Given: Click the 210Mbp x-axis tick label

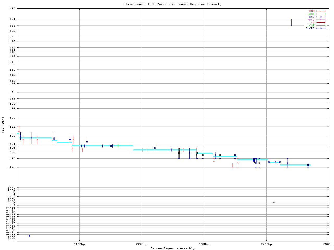Looking at the screenshot, I should click(x=79, y=244).
